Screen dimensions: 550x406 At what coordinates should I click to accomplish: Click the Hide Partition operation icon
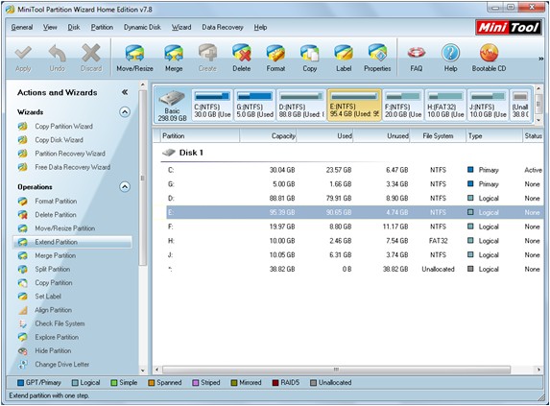pyautogui.click(x=23, y=351)
